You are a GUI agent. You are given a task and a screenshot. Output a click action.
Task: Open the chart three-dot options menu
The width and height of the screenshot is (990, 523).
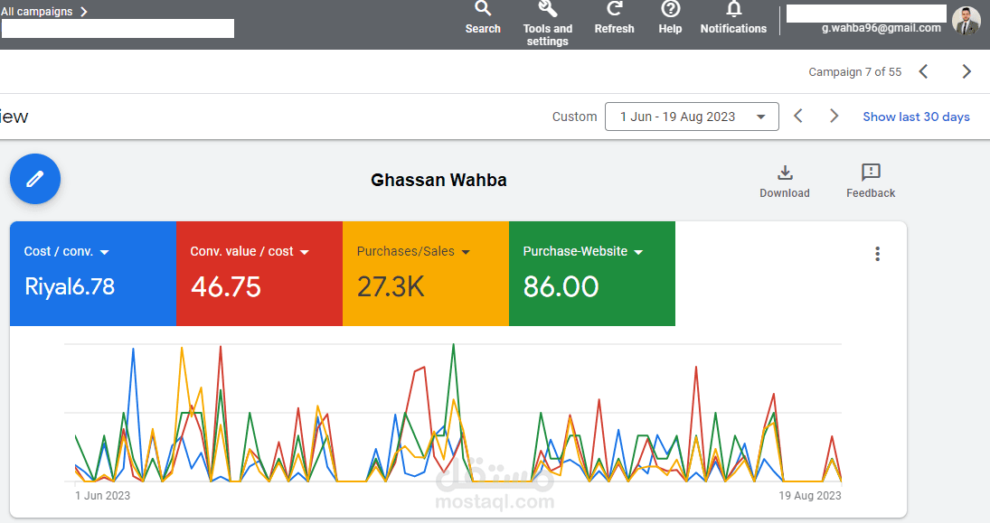pos(877,254)
